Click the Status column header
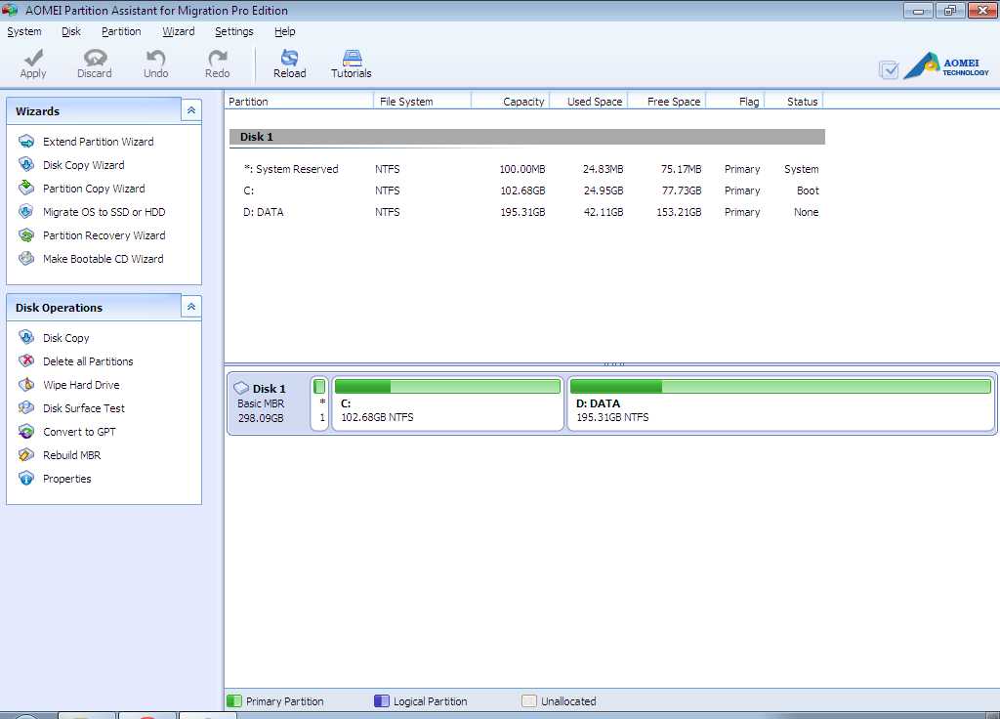 [x=794, y=101]
